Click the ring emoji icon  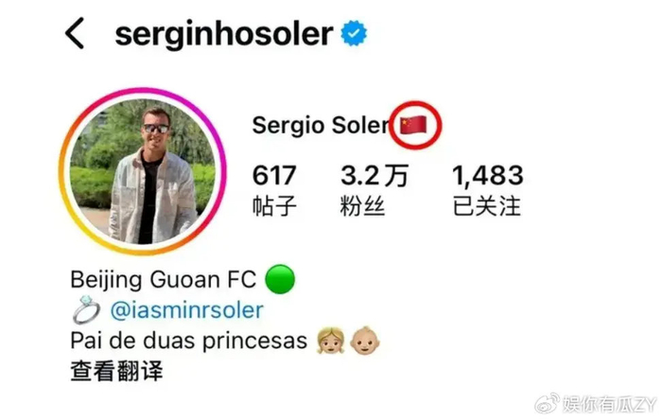87,310
